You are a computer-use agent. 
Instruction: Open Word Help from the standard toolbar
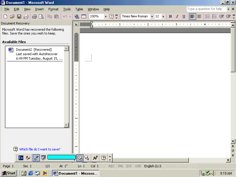click(112, 17)
